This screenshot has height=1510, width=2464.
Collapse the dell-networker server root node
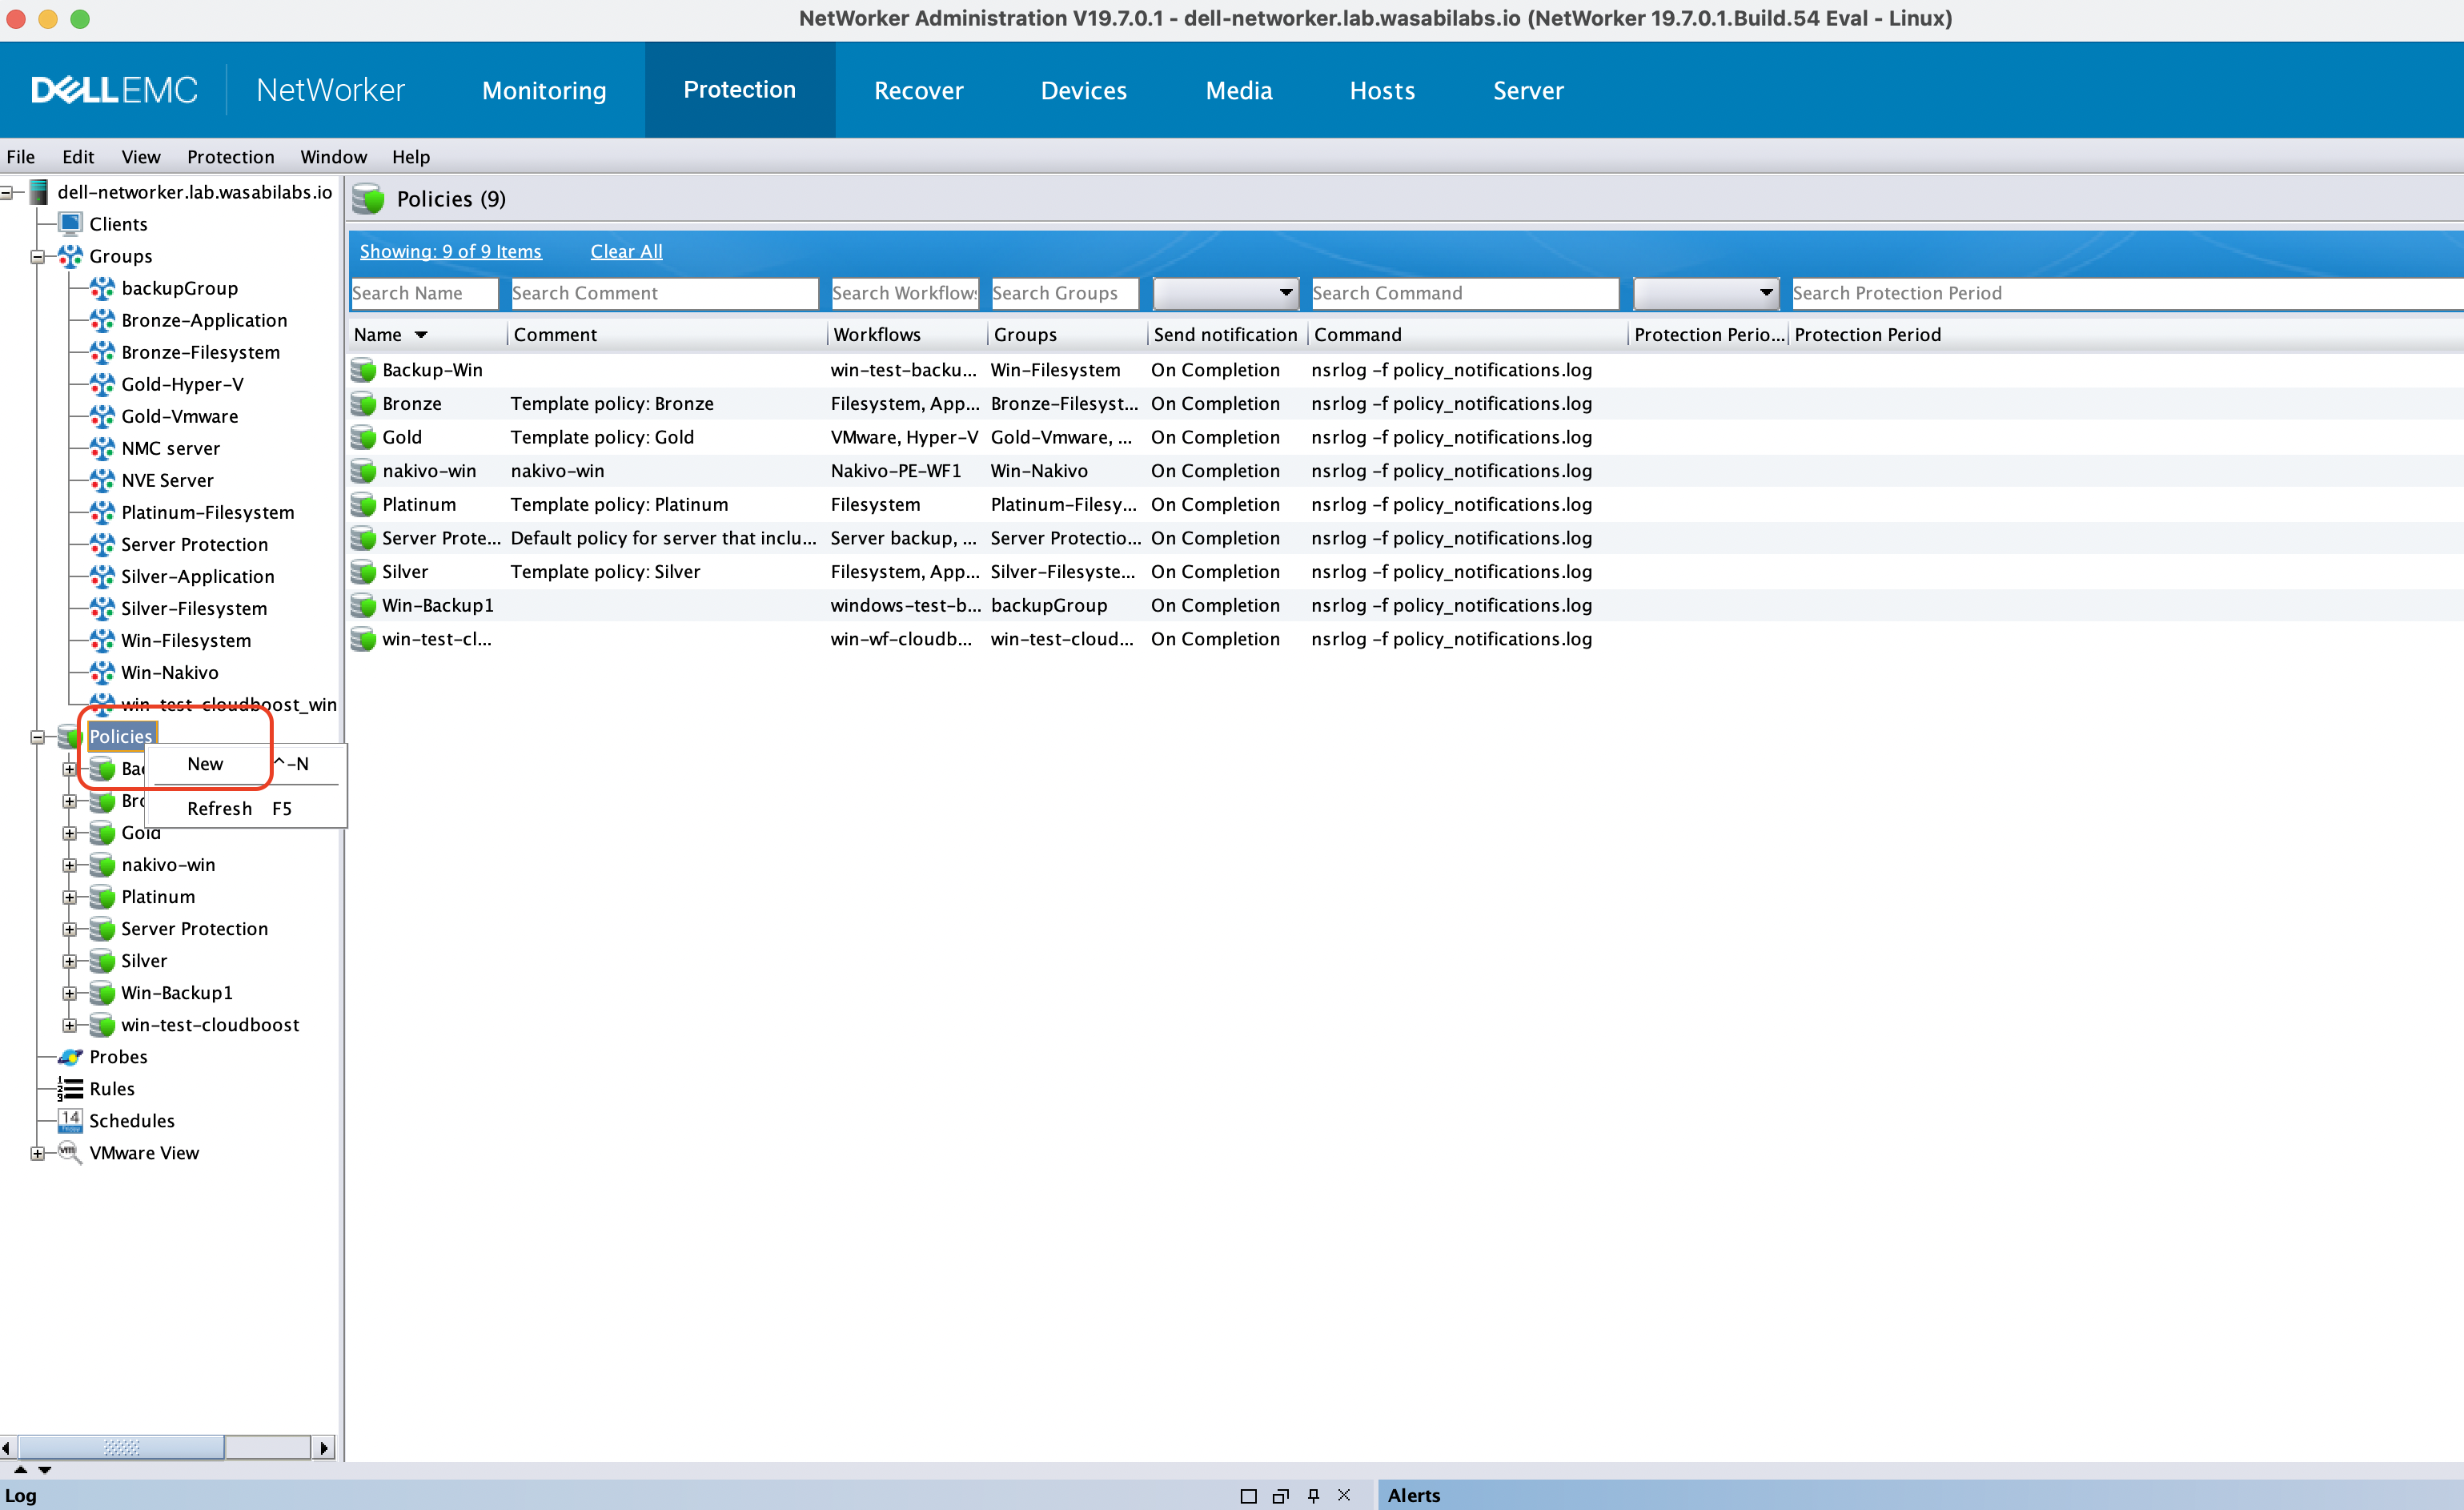click(x=7, y=193)
